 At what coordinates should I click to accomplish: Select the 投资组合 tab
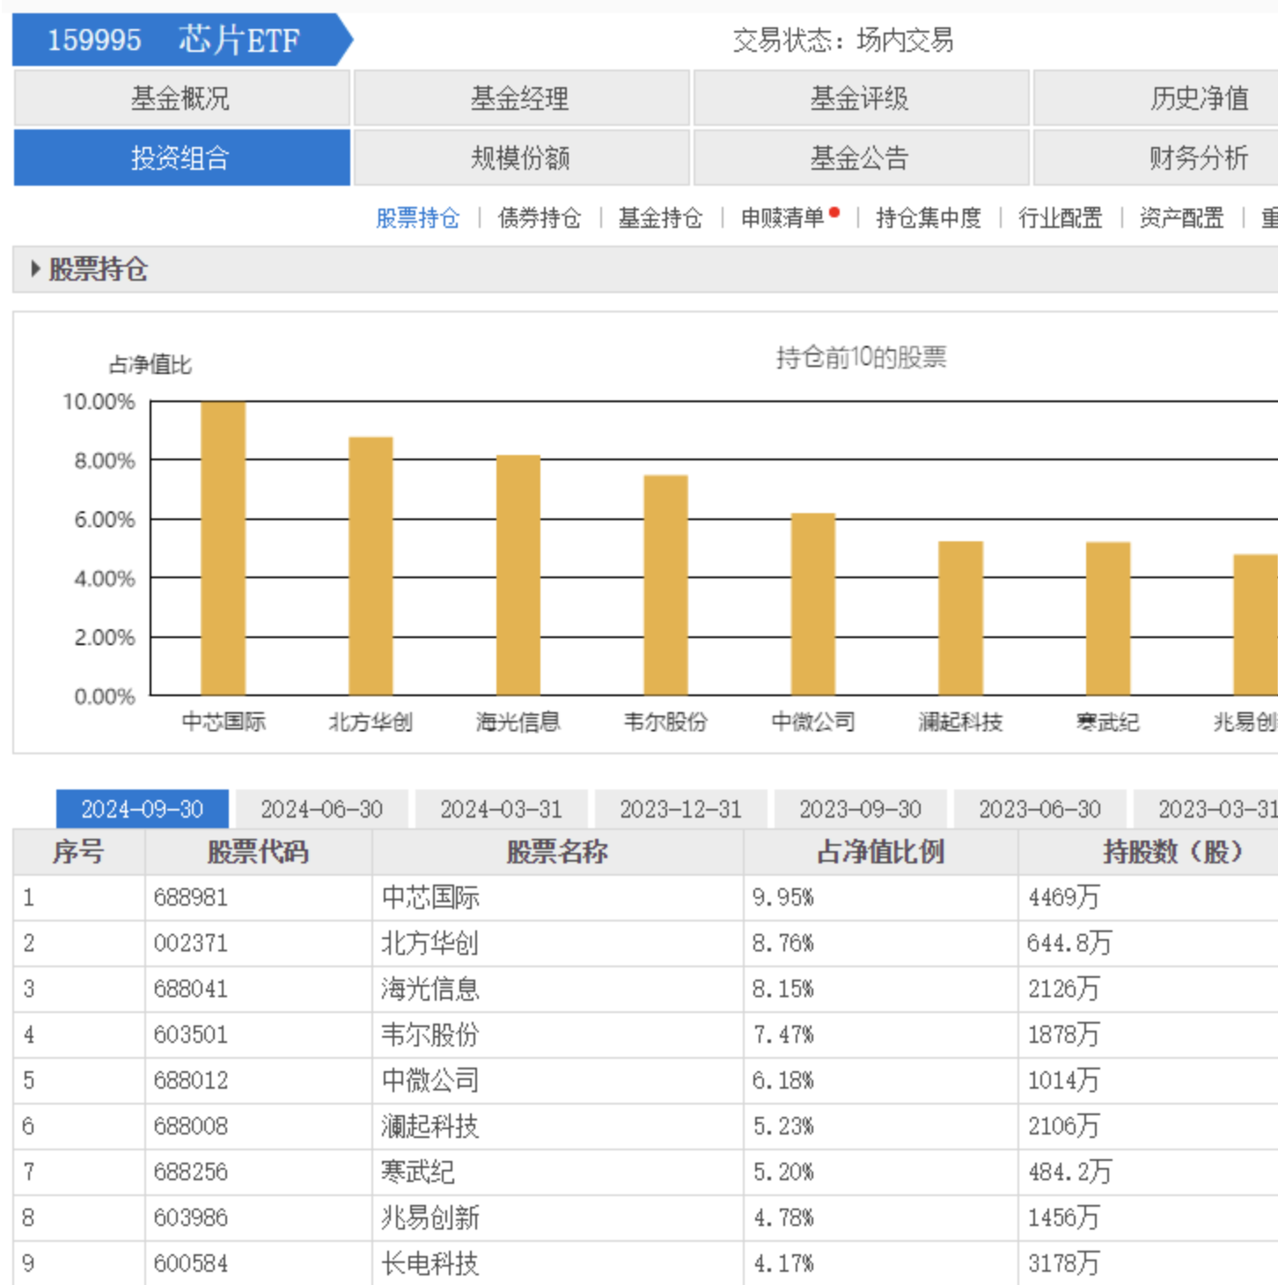pos(181,158)
